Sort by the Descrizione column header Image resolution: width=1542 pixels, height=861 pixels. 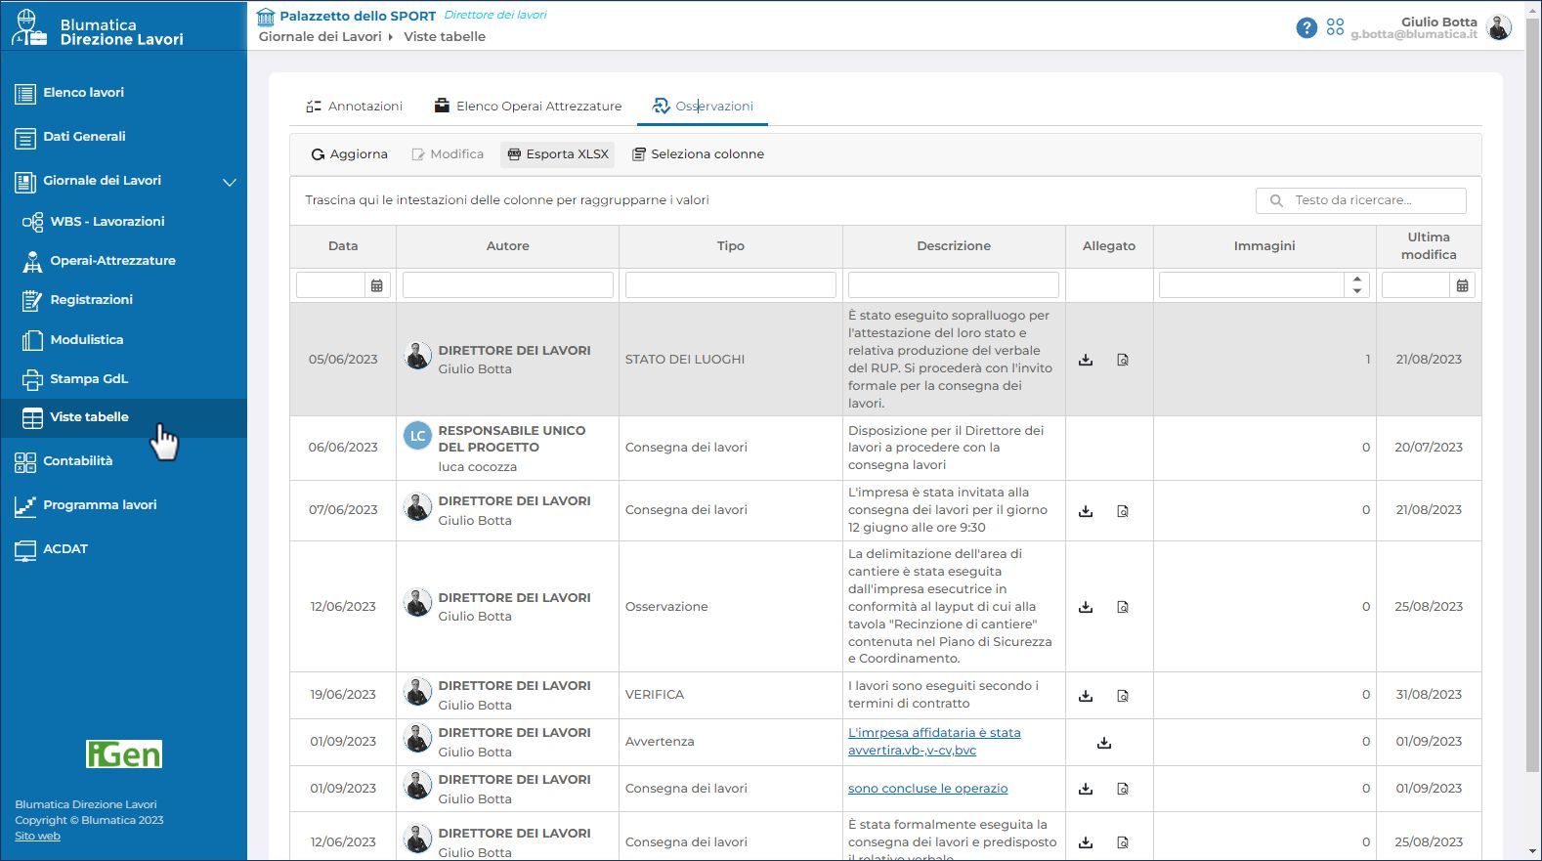(x=953, y=246)
